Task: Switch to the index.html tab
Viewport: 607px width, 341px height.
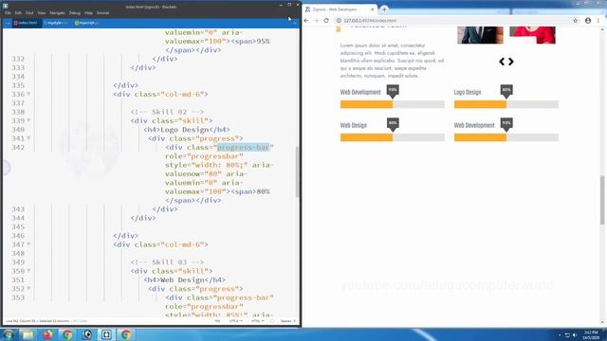Action: click(27, 23)
